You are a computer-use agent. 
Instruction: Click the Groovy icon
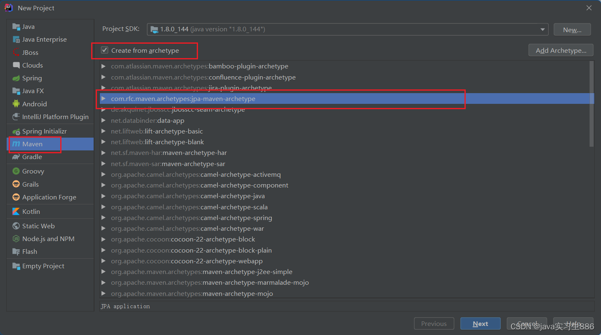(16, 171)
